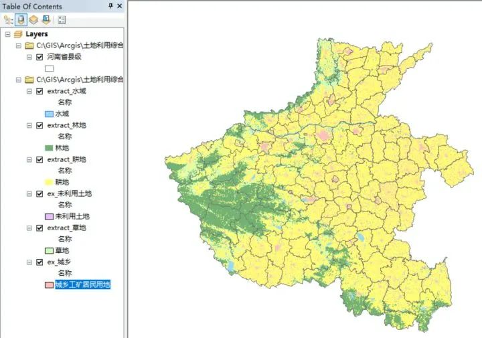The height and width of the screenshot is (338, 482).
Task: Open the purple 未利用土地 symbol swatch
Action: coord(49,217)
